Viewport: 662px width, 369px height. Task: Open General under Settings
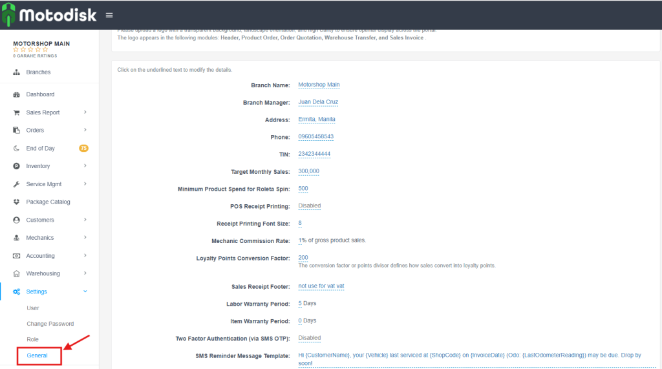point(37,355)
